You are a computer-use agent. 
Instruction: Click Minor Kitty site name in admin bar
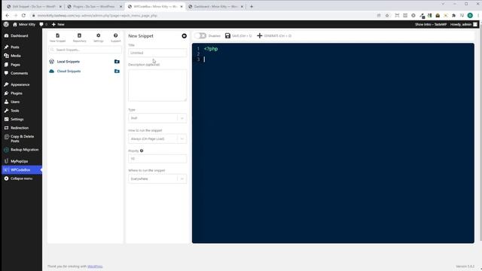coord(24,24)
